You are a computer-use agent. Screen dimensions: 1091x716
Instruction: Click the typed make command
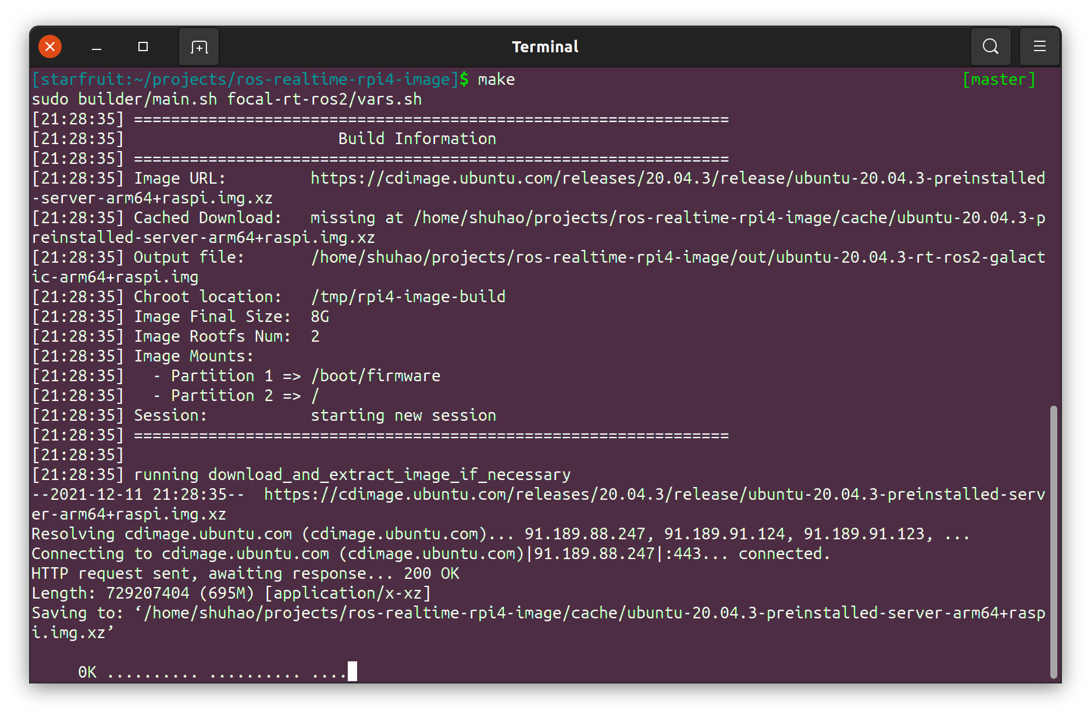tap(496, 80)
